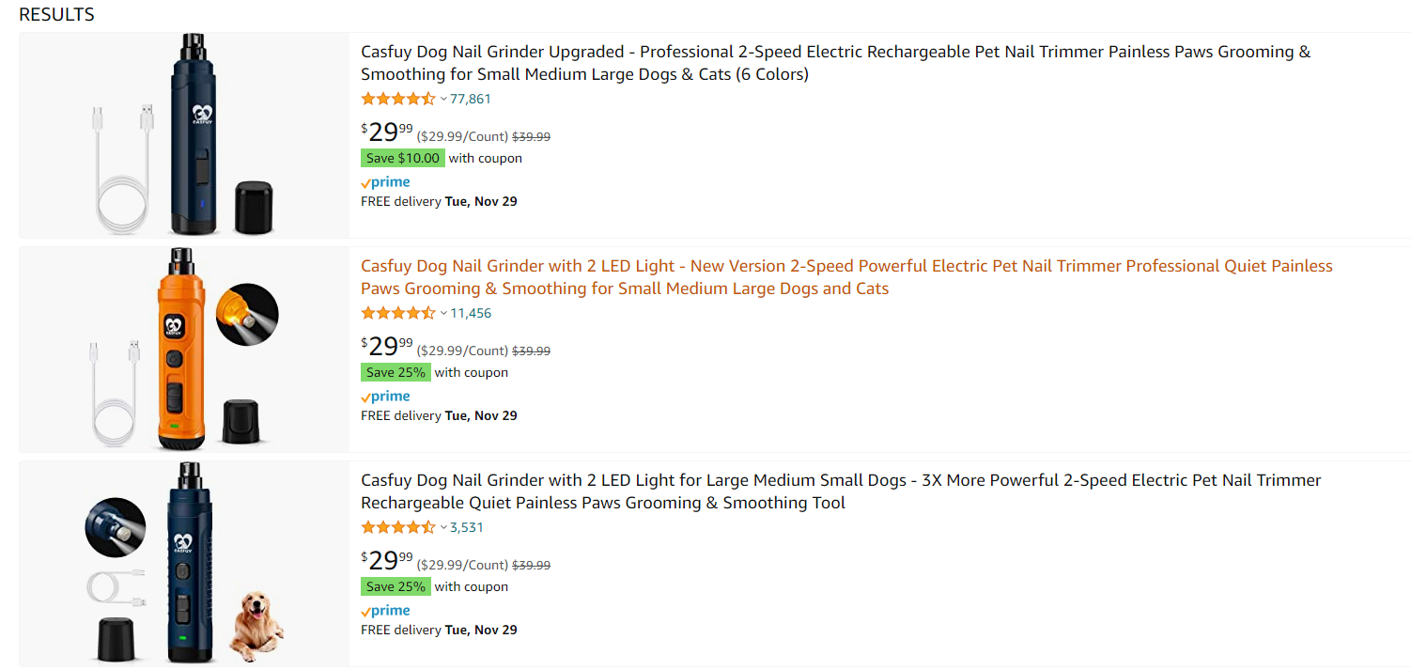Open the navy Casfuy grinder product image
The width and height of the screenshot is (1411, 670).
(184, 134)
